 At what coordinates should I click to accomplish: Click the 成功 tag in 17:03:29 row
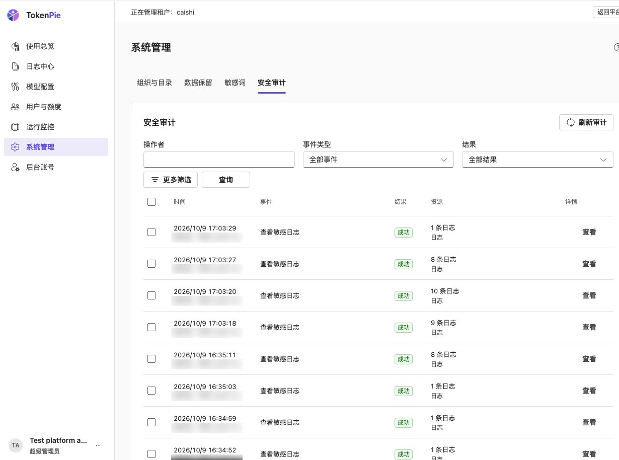[x=404, y=233]
